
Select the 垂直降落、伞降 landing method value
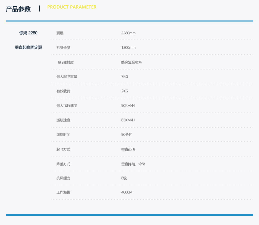pyautogui.click(x=133, y=164)
